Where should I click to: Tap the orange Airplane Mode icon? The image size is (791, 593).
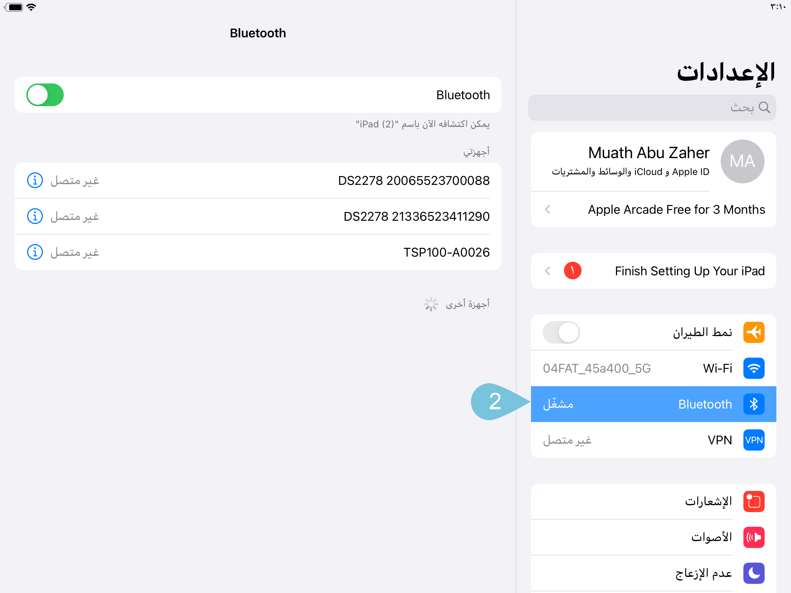[x=754, y=332]
